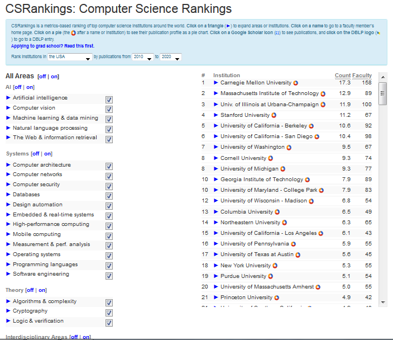Click pie icon beside Georgia Institute of Technology
393x340 pixels.
tap(307, 180)
